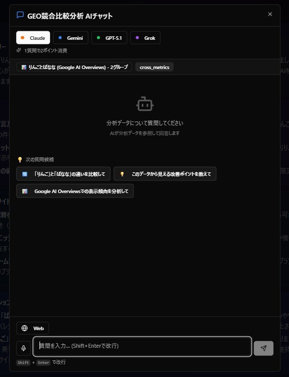The width and height of the screenshot is (289, 377).
Task: Open りんごとばなな analysis context chip
Action: coord(74,67)
